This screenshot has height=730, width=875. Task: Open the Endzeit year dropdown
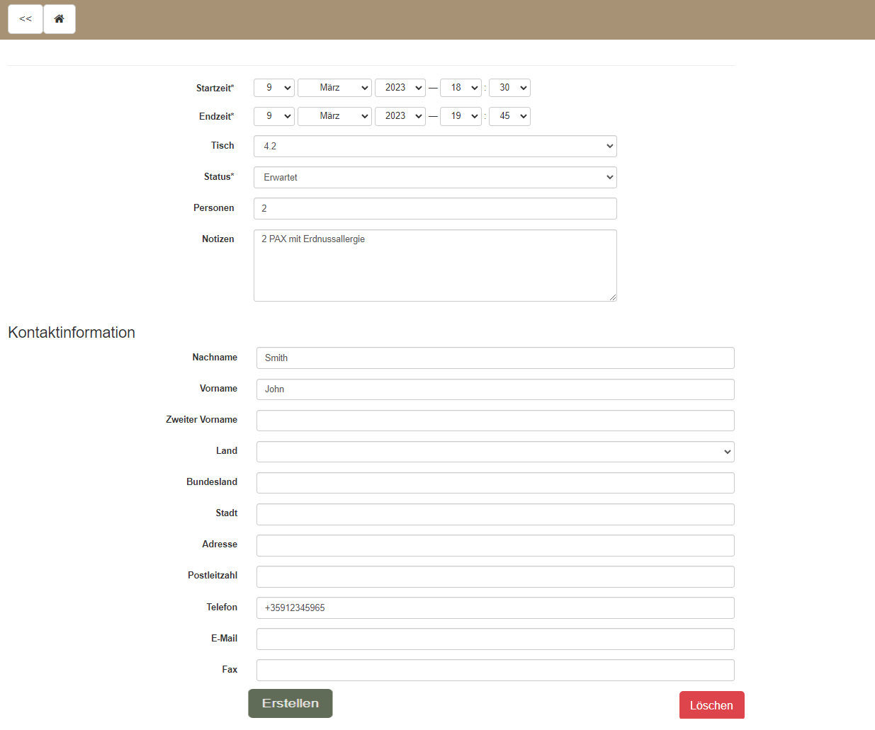click(400, 116)
